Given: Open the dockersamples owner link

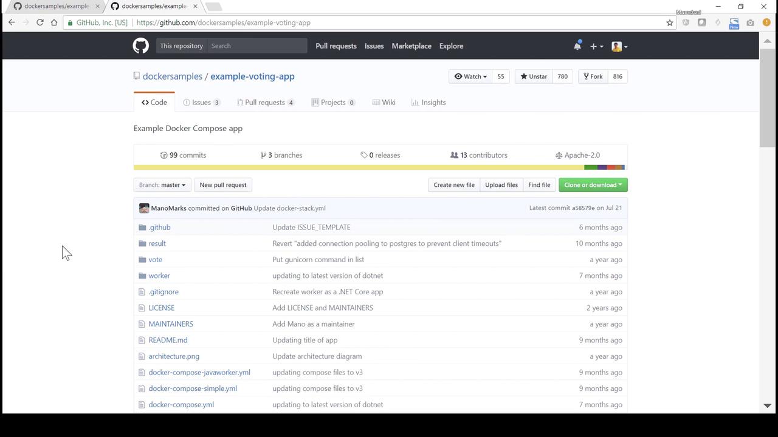Looking at the screenshot, I should click(173, 76).
